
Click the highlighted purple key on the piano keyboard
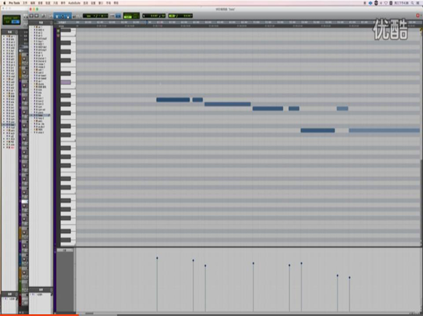pos(65,83)
